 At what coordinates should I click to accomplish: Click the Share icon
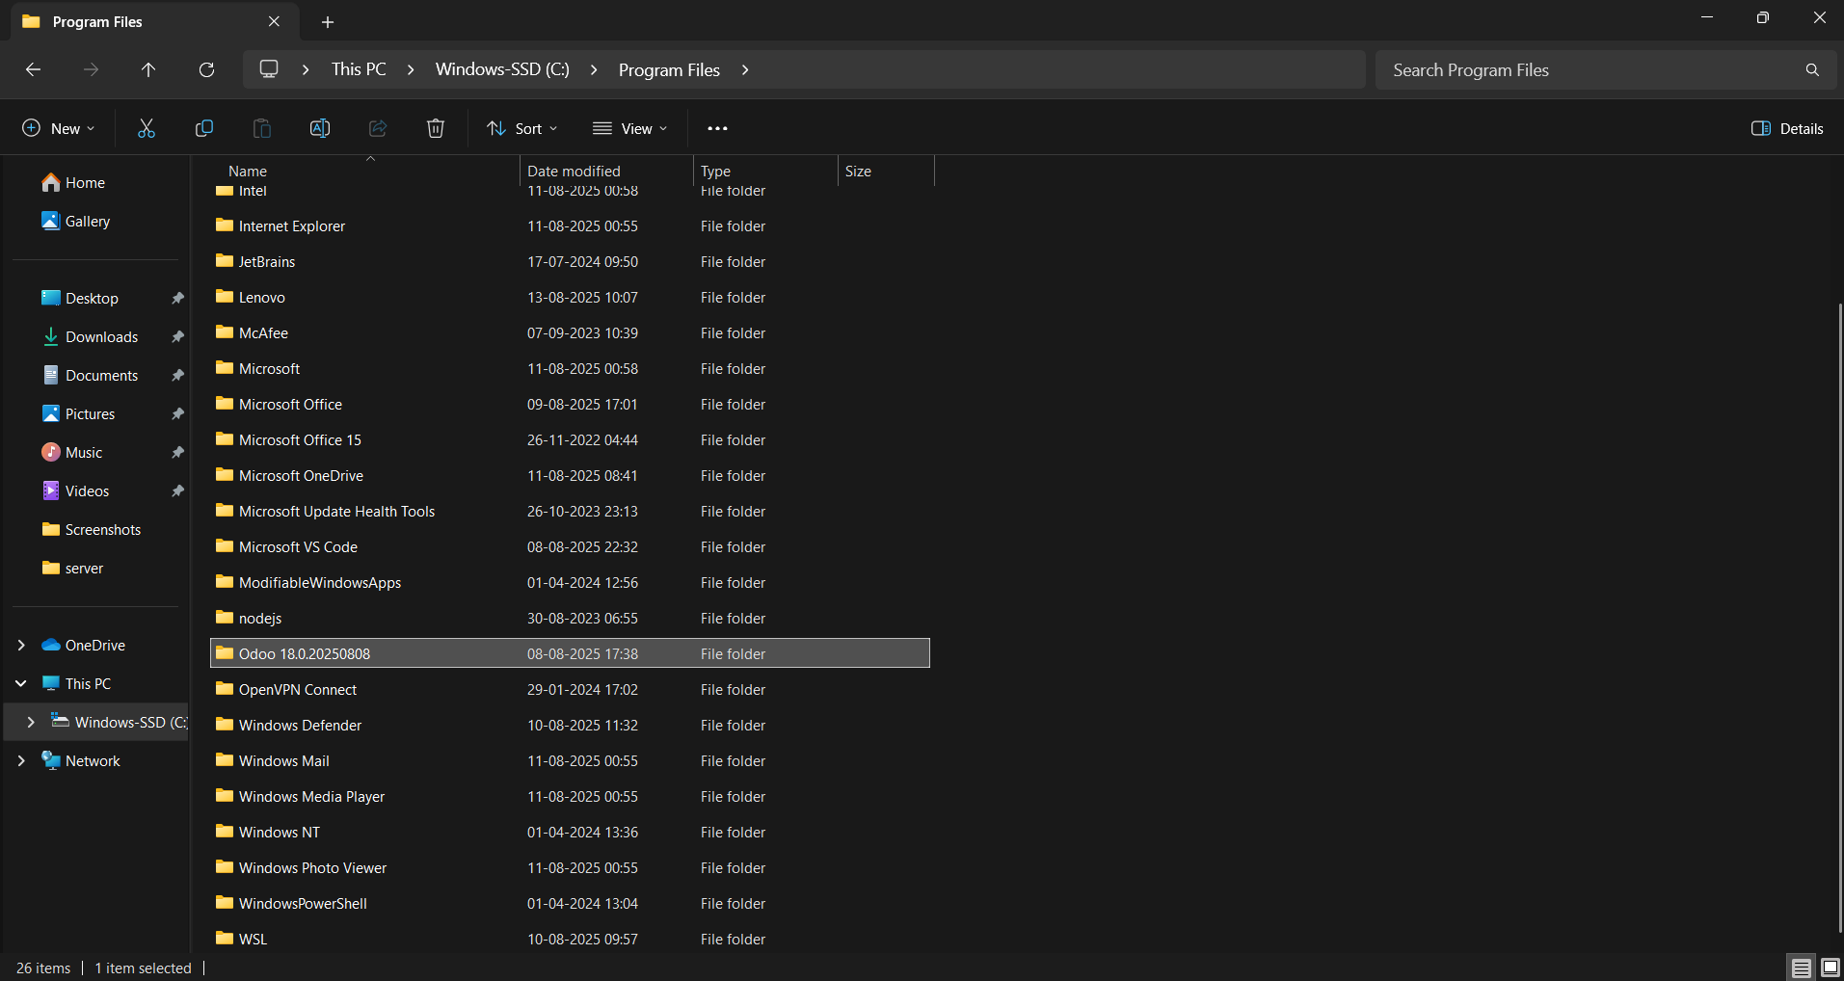click(x=378, y=128)
